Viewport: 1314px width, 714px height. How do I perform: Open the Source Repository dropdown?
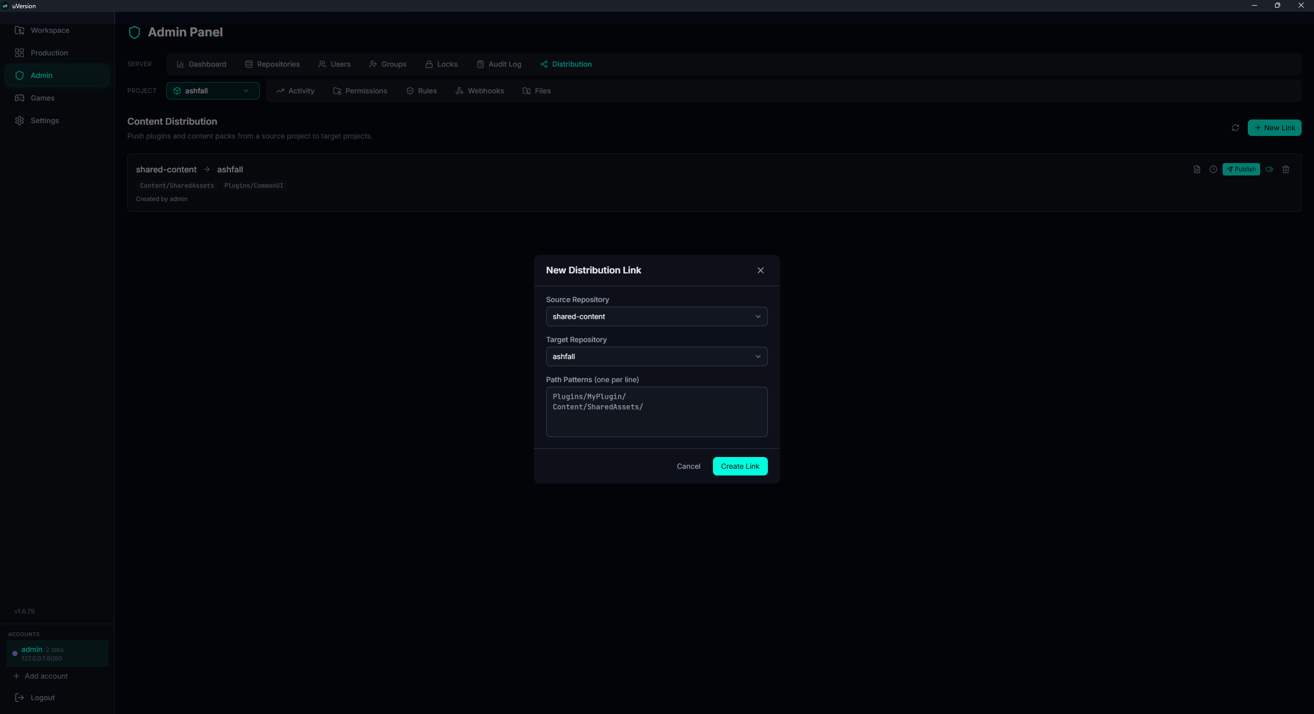(x=656, y=316)
